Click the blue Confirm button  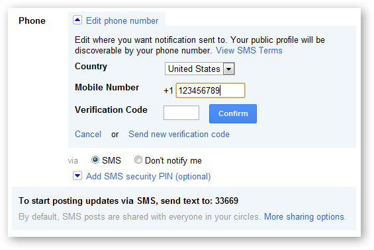click(233, 113)
